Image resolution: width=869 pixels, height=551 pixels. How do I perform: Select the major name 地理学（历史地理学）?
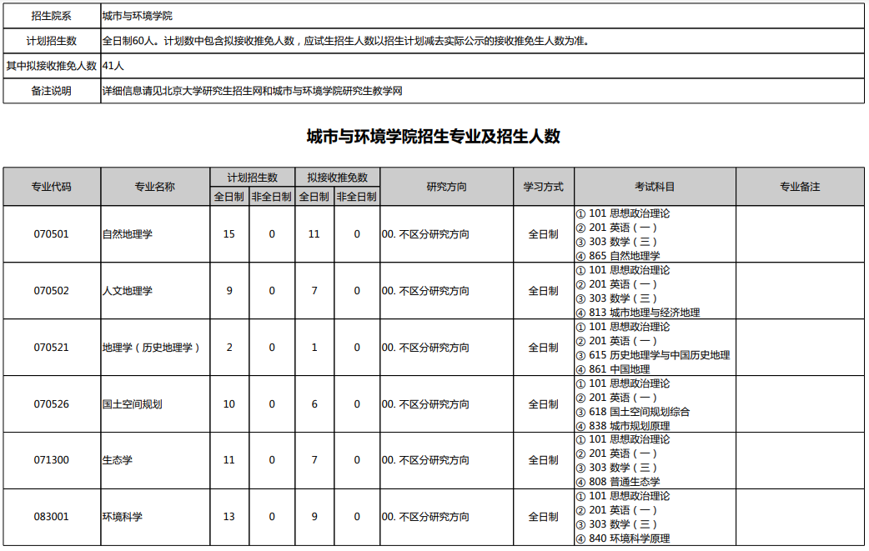(151, 348)
